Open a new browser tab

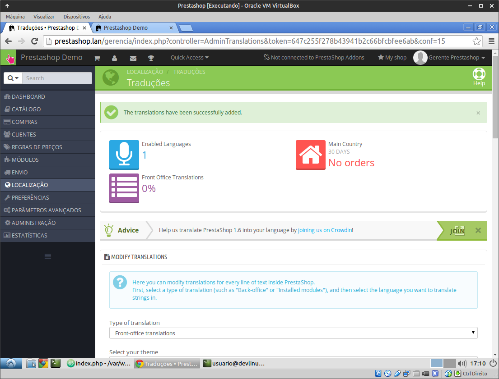click(186, 28)
